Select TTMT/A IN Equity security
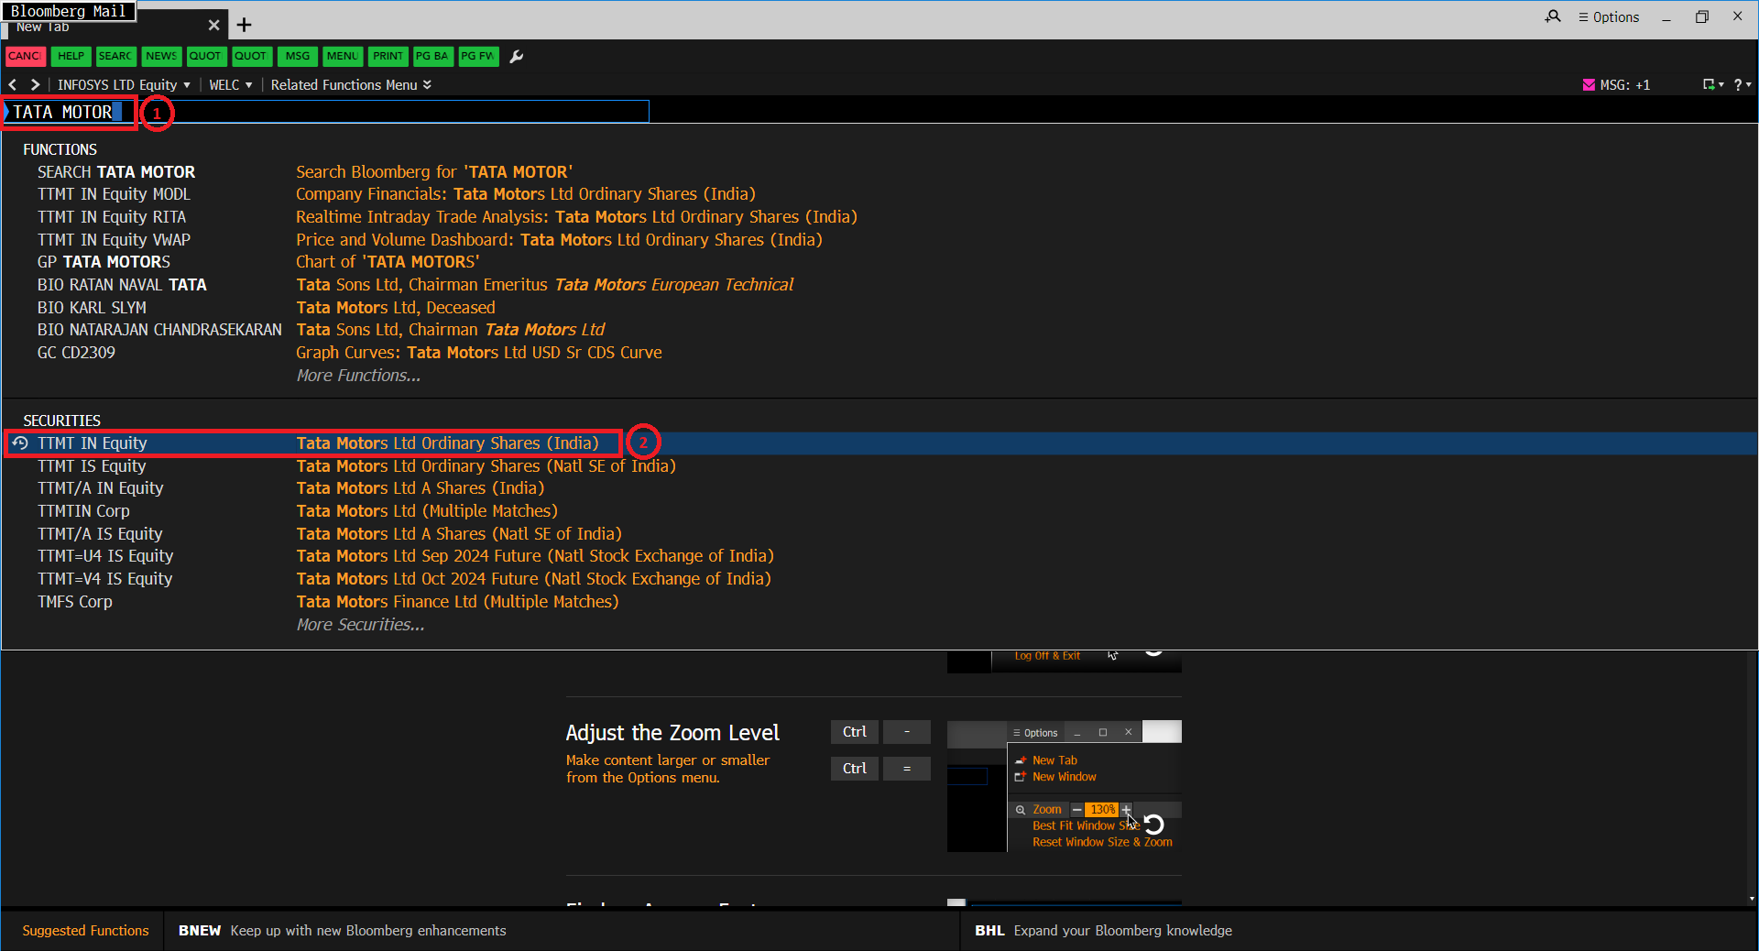 pos(100,488)
